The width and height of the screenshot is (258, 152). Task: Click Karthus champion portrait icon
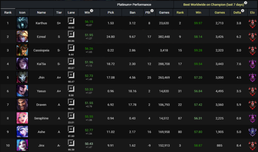point(22,23)
